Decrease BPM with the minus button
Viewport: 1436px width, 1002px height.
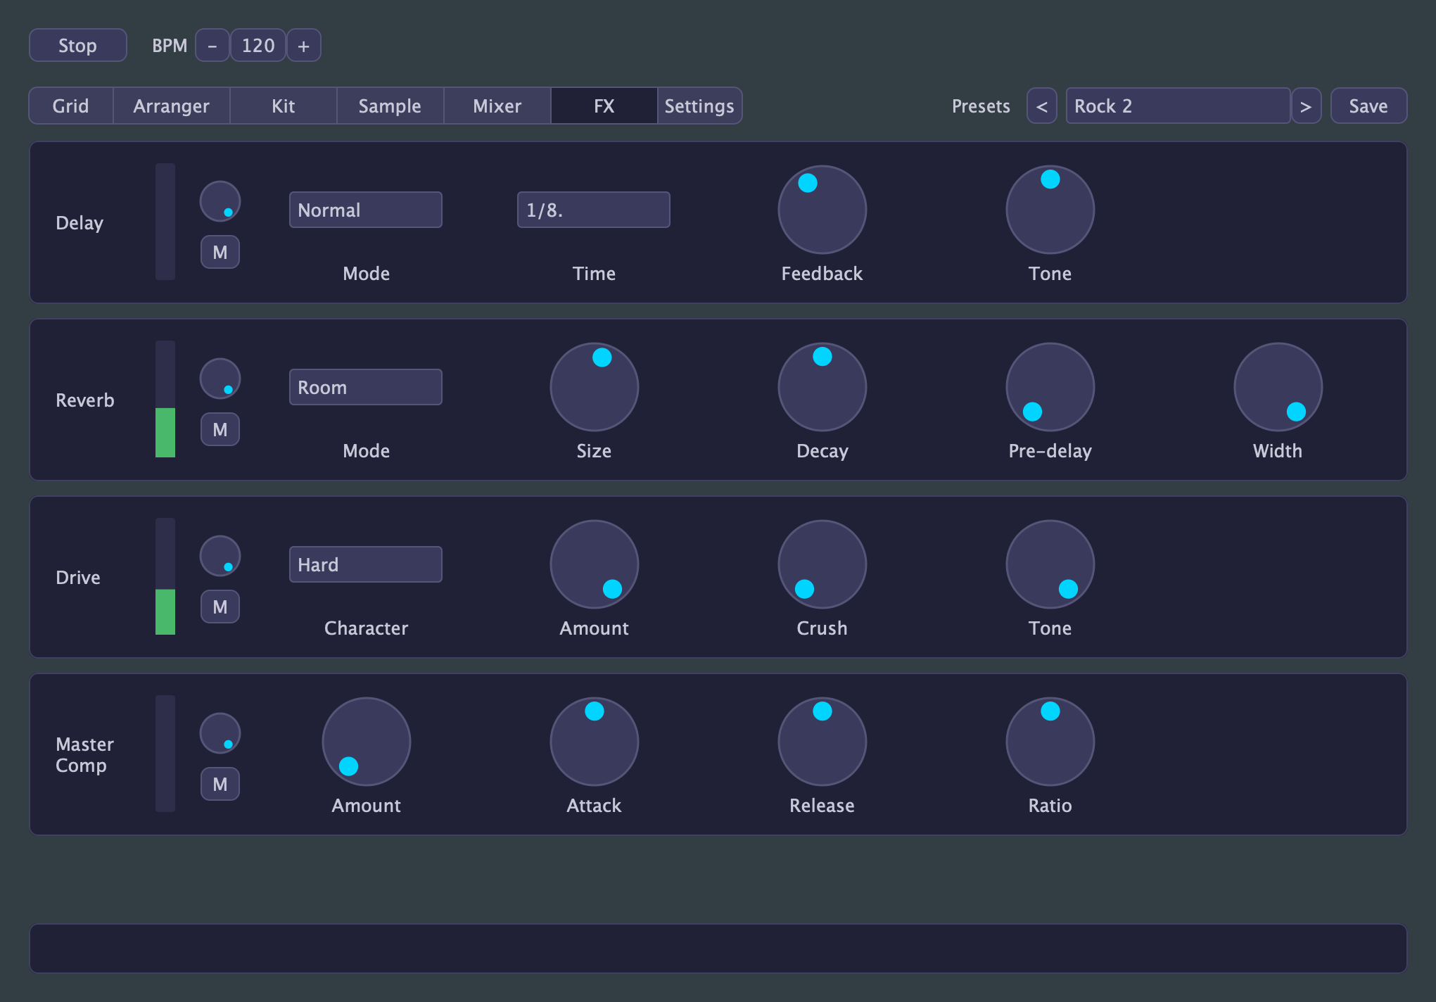[x=212, y=46]
